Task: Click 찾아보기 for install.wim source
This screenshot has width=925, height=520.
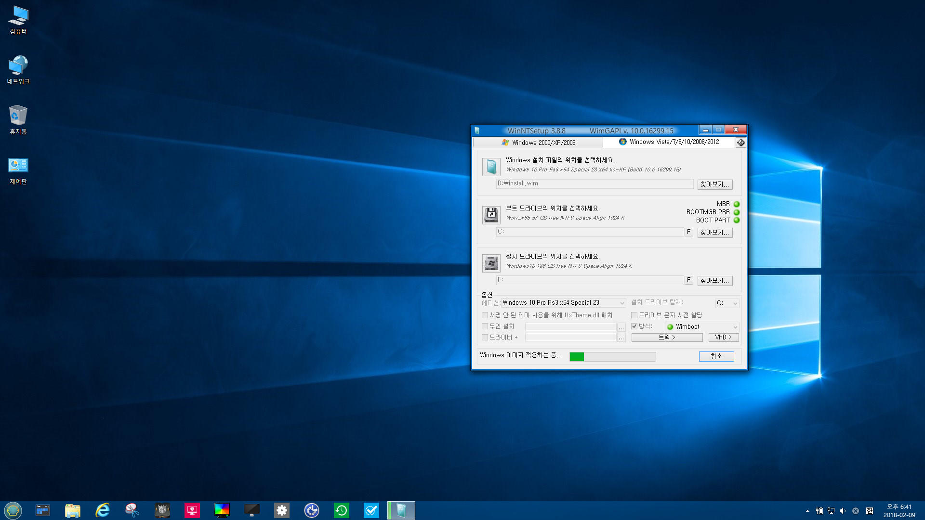Action: [715, 184]
